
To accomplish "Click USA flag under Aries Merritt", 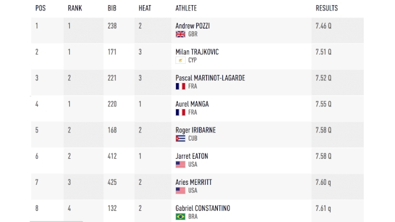I will [181, 191].
